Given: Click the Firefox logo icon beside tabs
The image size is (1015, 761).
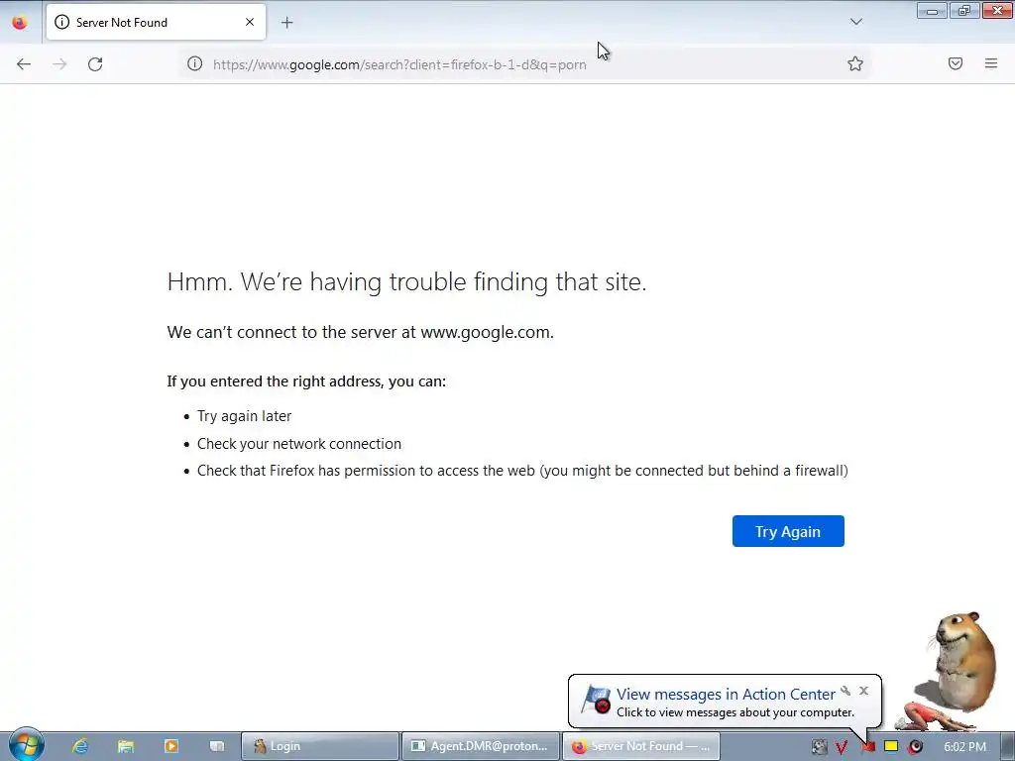Looking at the screenshot, I should [x=20, y=23].
